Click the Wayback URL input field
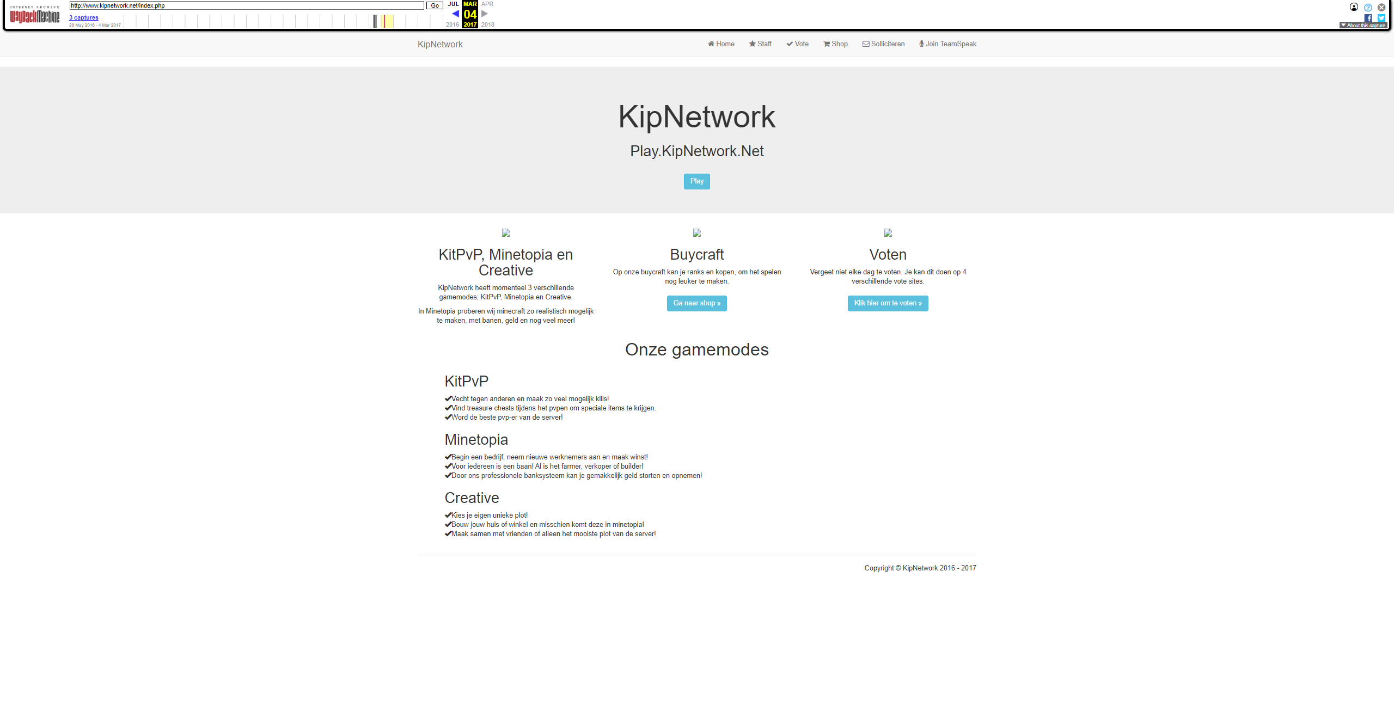Viewport: 1394px width, 706px height. [x=246, y=5]
